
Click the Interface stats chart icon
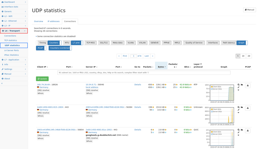pos(3,7)
